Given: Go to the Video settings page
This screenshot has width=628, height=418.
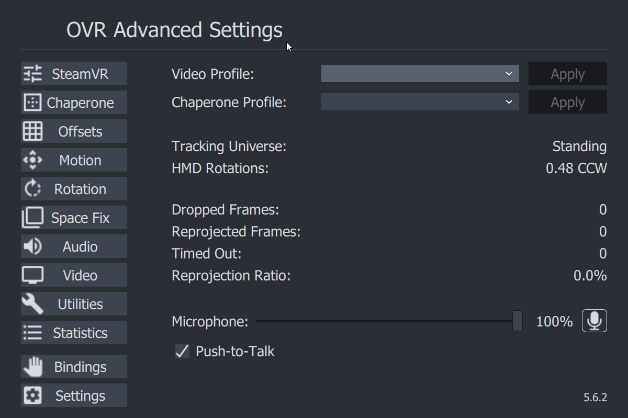Looking at the screenshot, I should click(74, 275).
